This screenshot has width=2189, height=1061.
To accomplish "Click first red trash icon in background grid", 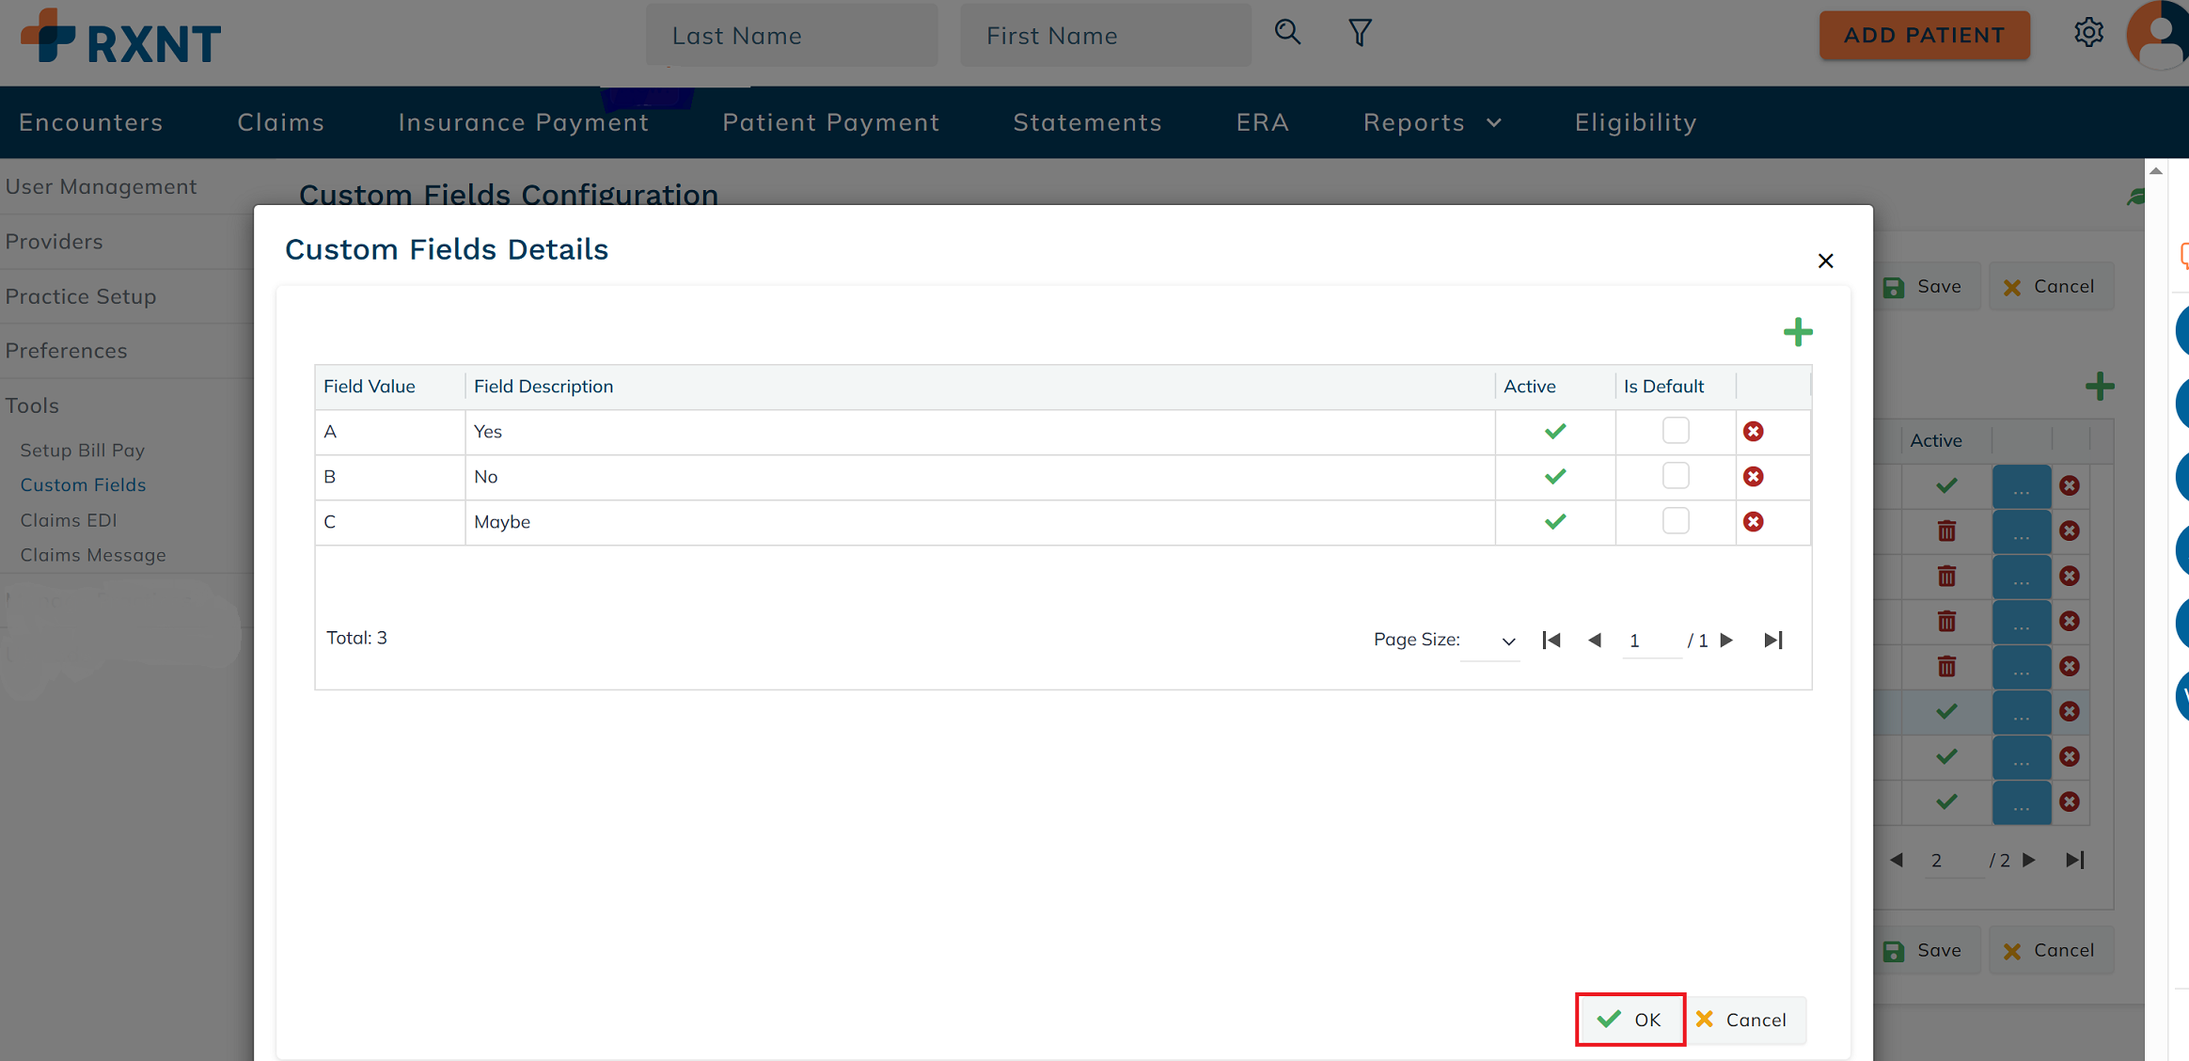I will 1946,530.
